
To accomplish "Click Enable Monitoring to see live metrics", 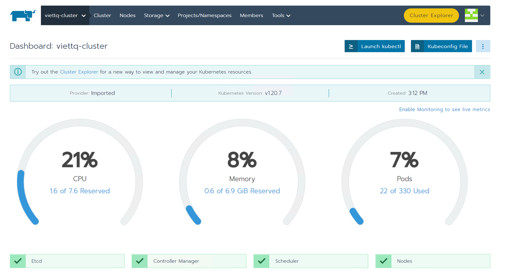I will pyautogui.click(x=444, y=110).
